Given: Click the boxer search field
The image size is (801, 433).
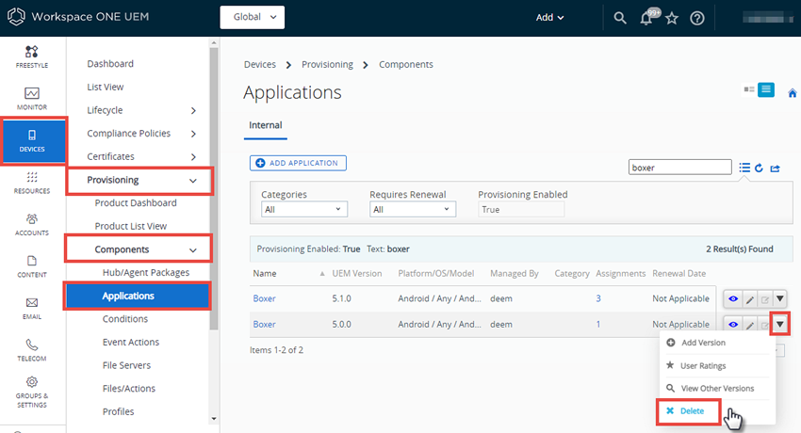Looking at the screenshot, I should (680, 168).
